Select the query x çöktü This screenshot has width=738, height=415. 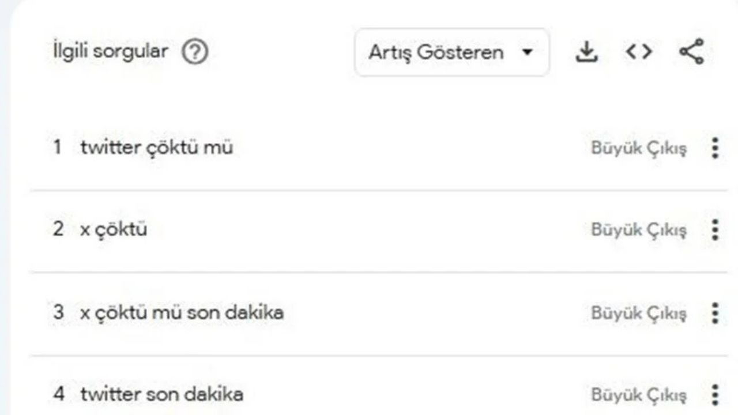coord(114,230)
